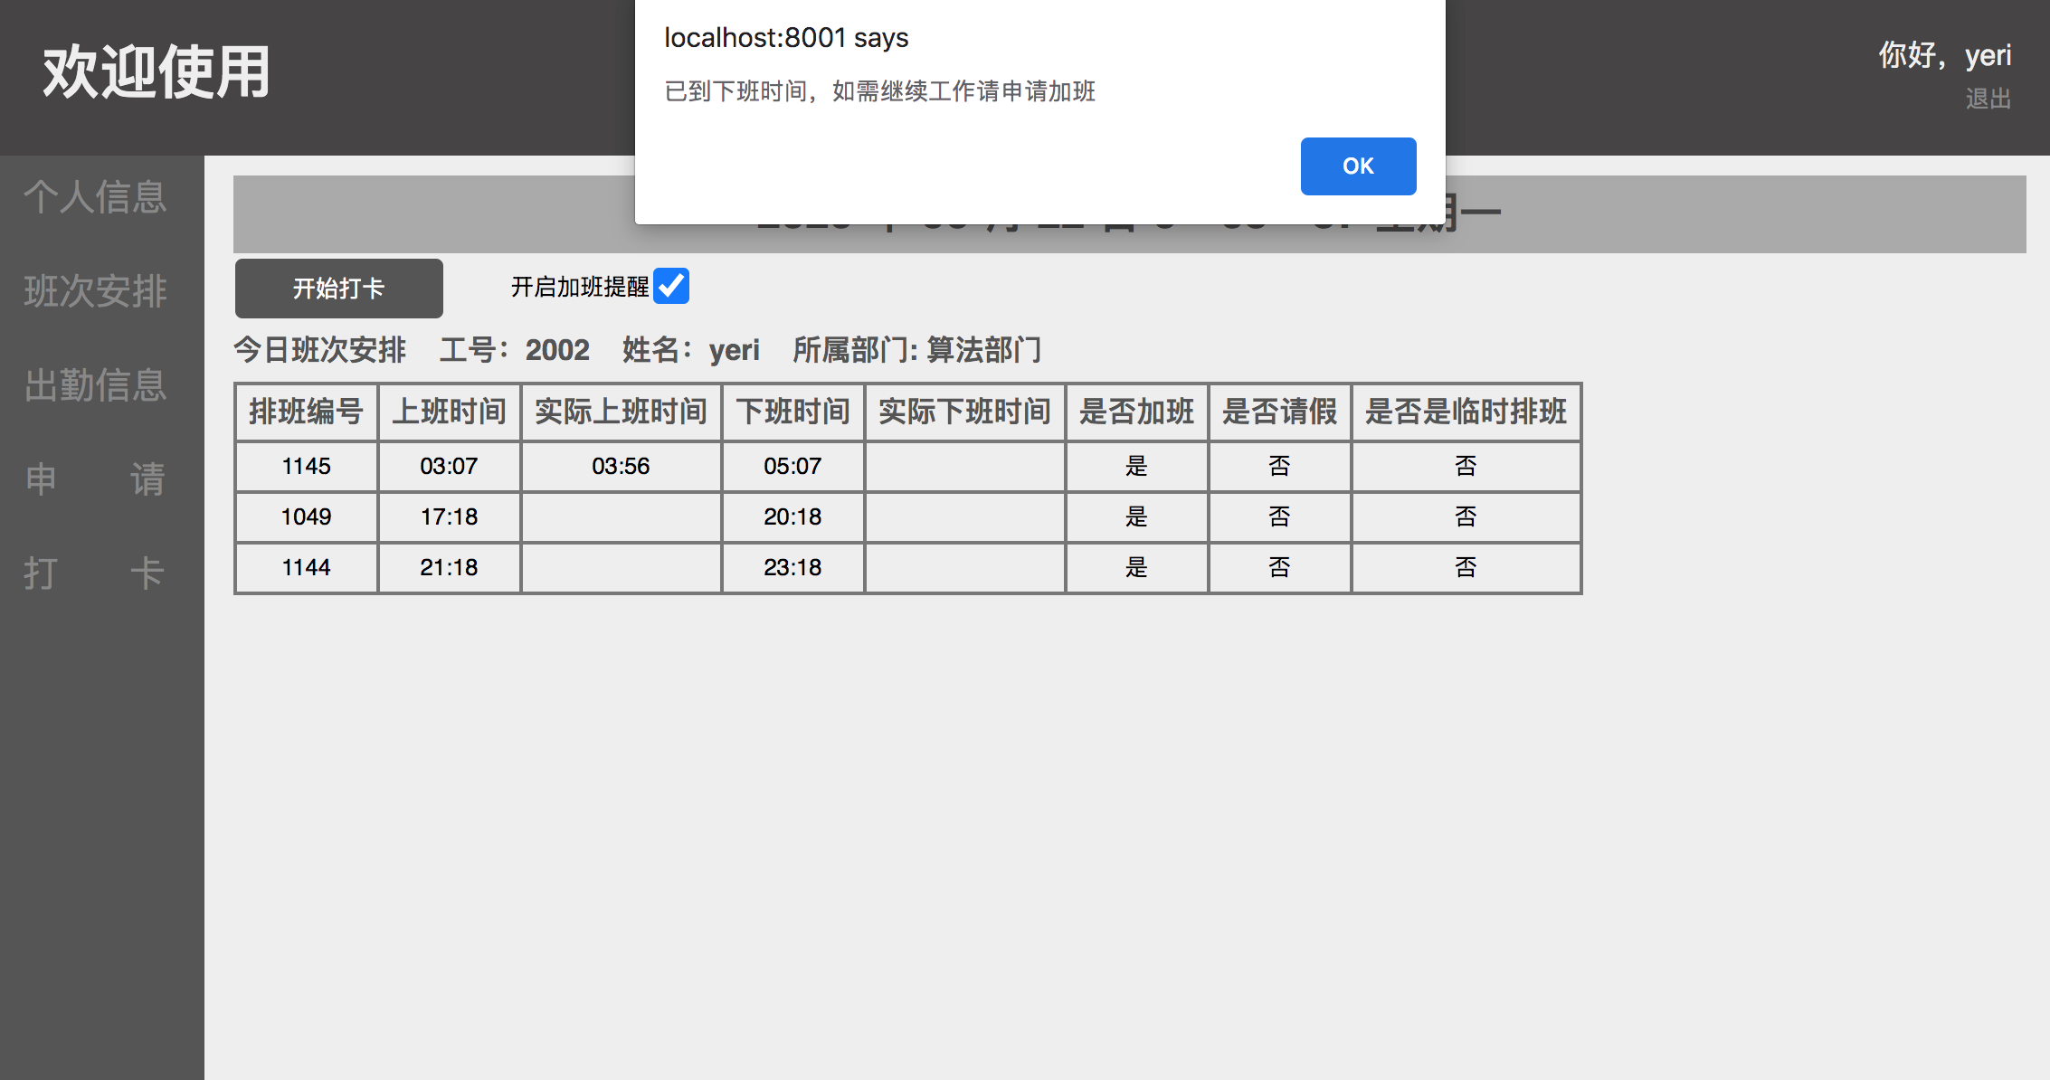The height and width of the screenshot is (1080, 2050).
Task: Click the 03:56 actual clock-in time cell
Action: tap(620, 466)
